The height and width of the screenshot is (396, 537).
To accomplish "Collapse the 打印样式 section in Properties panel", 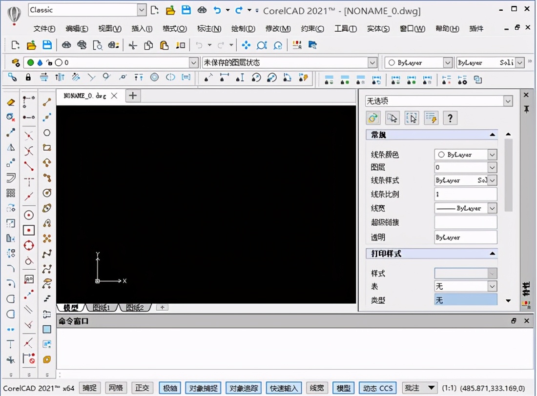I will [x=493, y=253].
